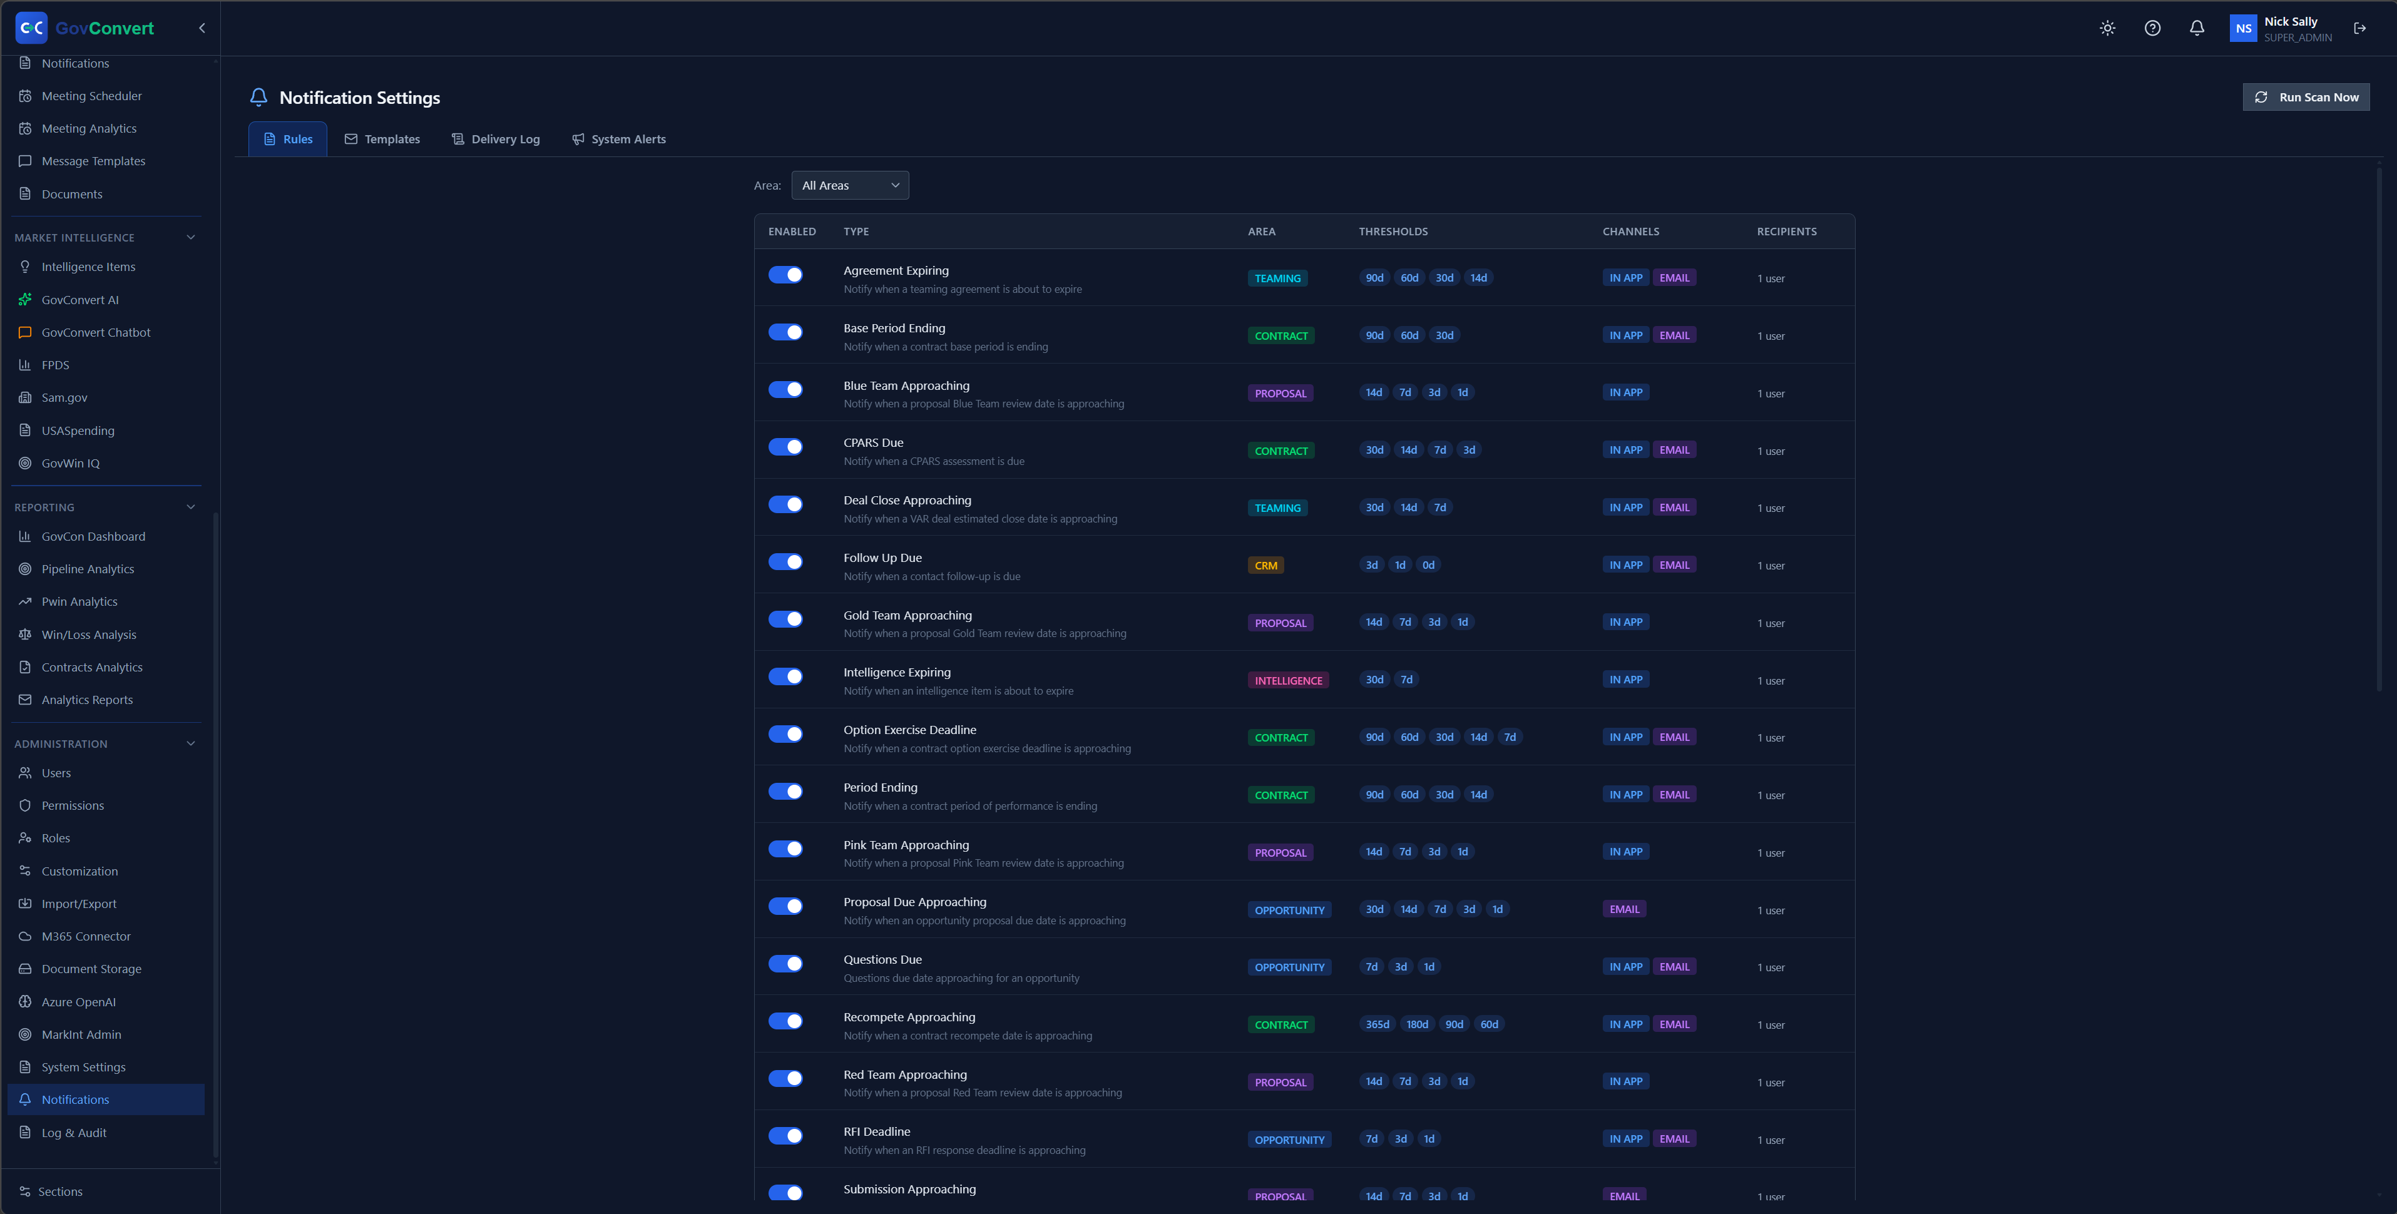Click the EMAIL channel badge on Proposal Due Approaching
2397x1214 pixels.
click(1625, 909)
